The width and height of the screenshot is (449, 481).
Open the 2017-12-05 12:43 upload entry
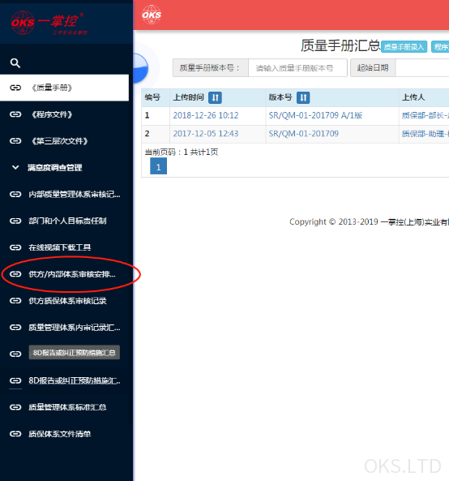coord(206,134)
